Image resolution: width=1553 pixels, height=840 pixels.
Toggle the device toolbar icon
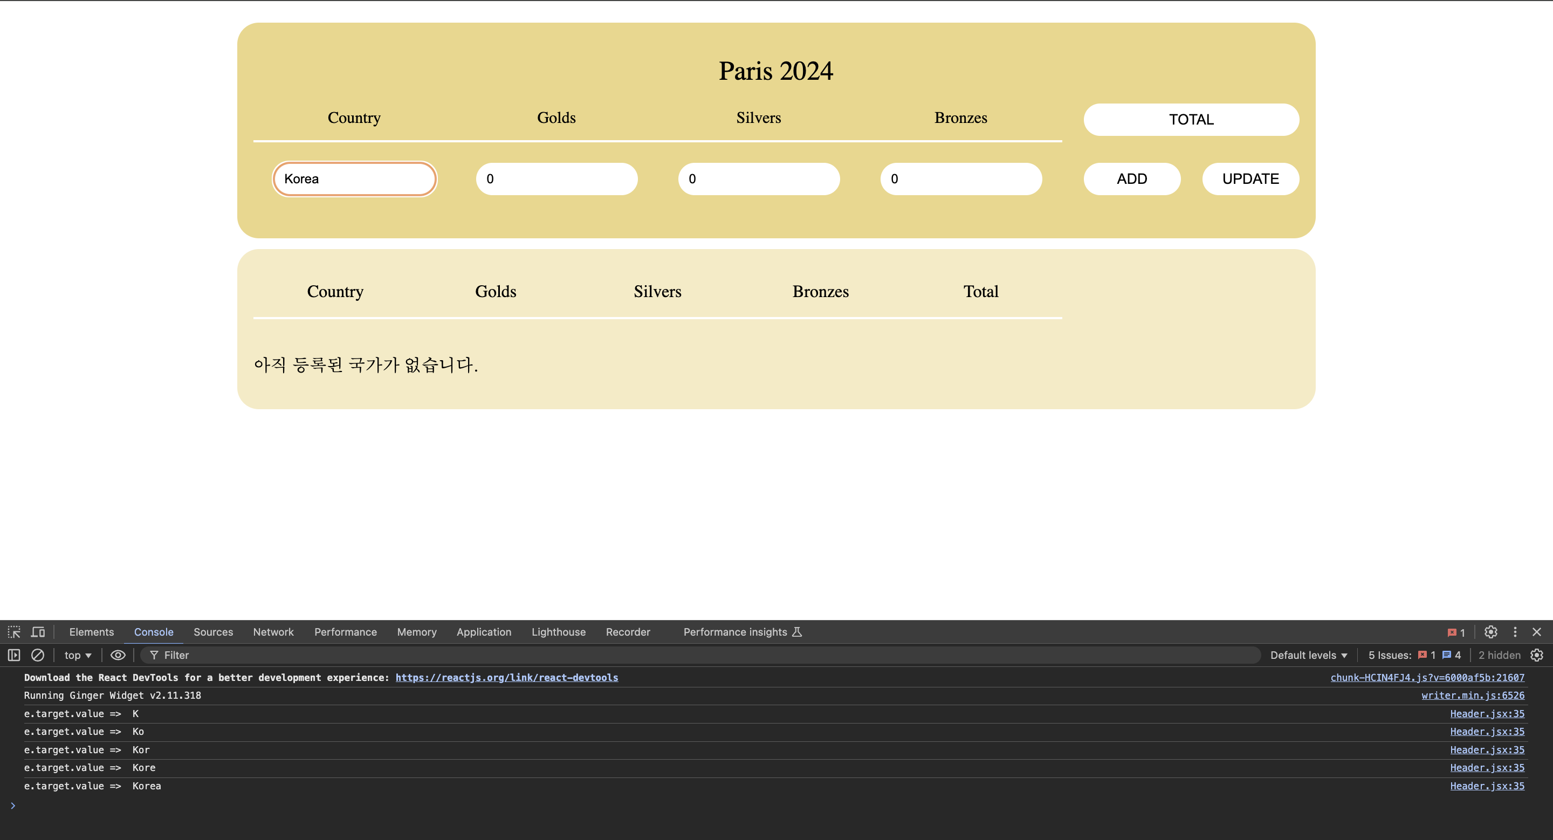(x=38, y=631)
